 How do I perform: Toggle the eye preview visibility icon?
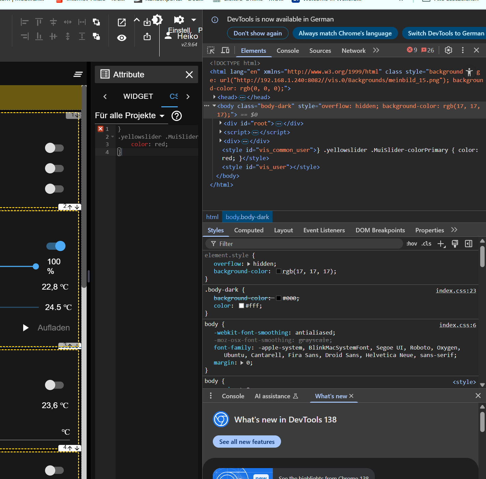[x=122, y=38]
